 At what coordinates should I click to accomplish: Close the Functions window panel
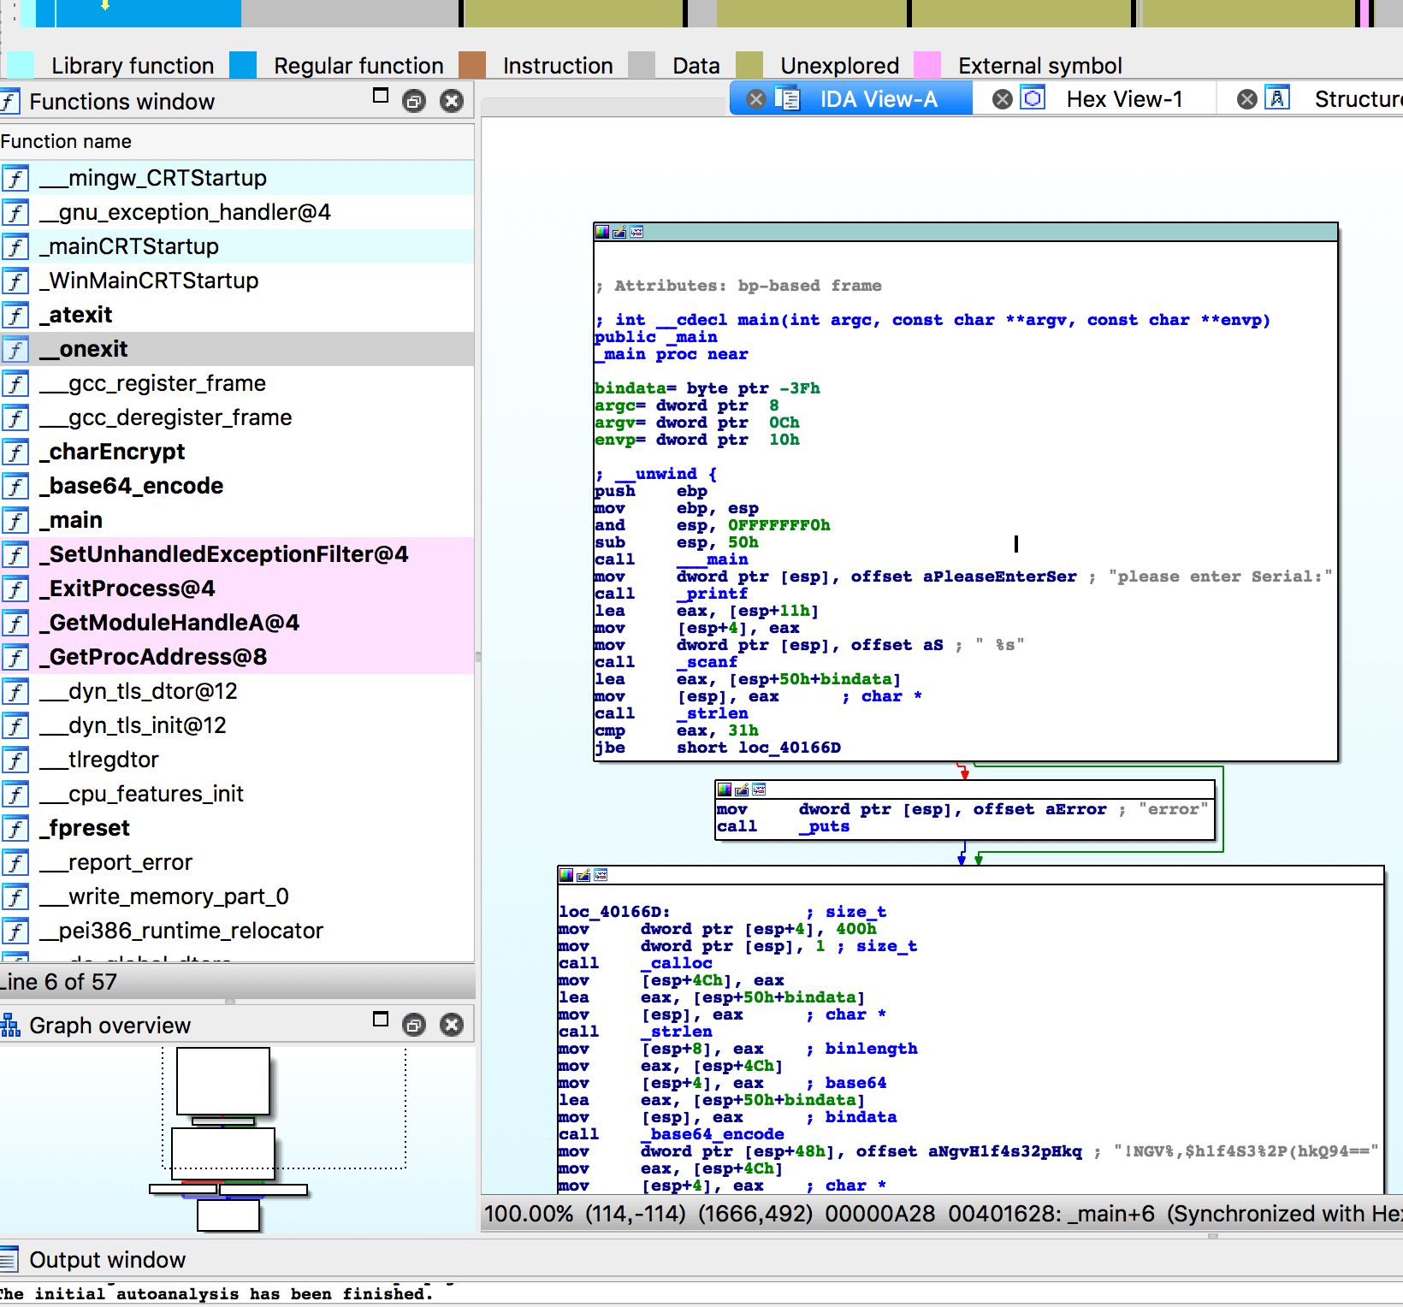click(x=452, y=101)
